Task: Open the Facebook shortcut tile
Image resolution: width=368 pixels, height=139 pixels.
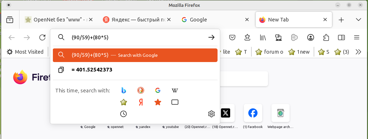Action: [x=253, y=113]
